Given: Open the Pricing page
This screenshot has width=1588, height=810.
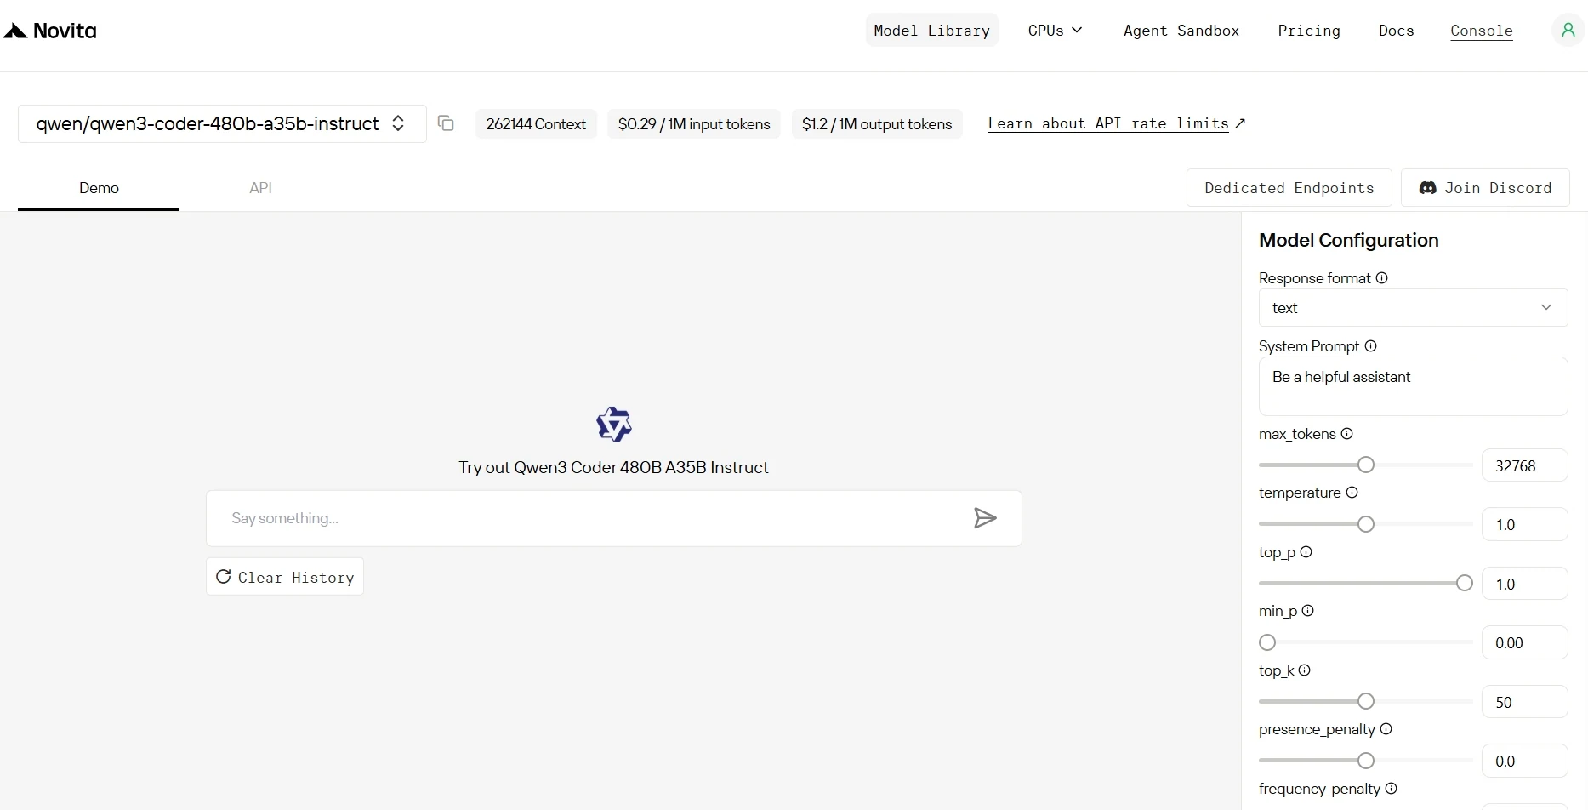Looking at the screenshot, I should pyautogui.click(x=1308, y=31).
